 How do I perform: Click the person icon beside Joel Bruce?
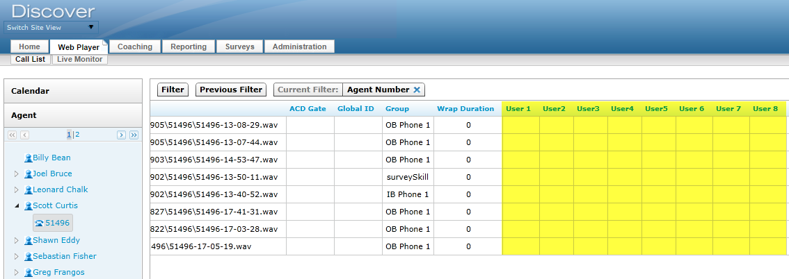click(x=28, y=174)
